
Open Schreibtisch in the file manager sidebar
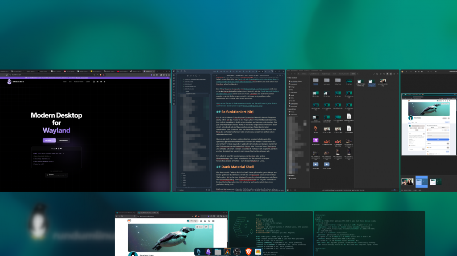(294, 84)
